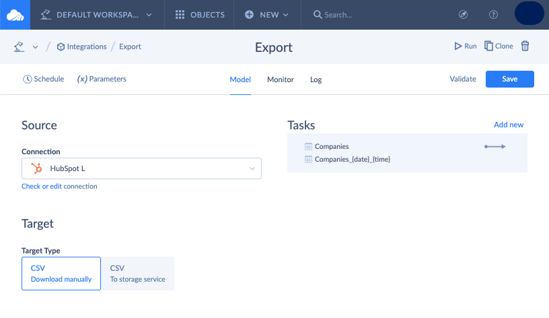Clone this export package
This screenshot has height=318, width=549.
coord(499,46)
